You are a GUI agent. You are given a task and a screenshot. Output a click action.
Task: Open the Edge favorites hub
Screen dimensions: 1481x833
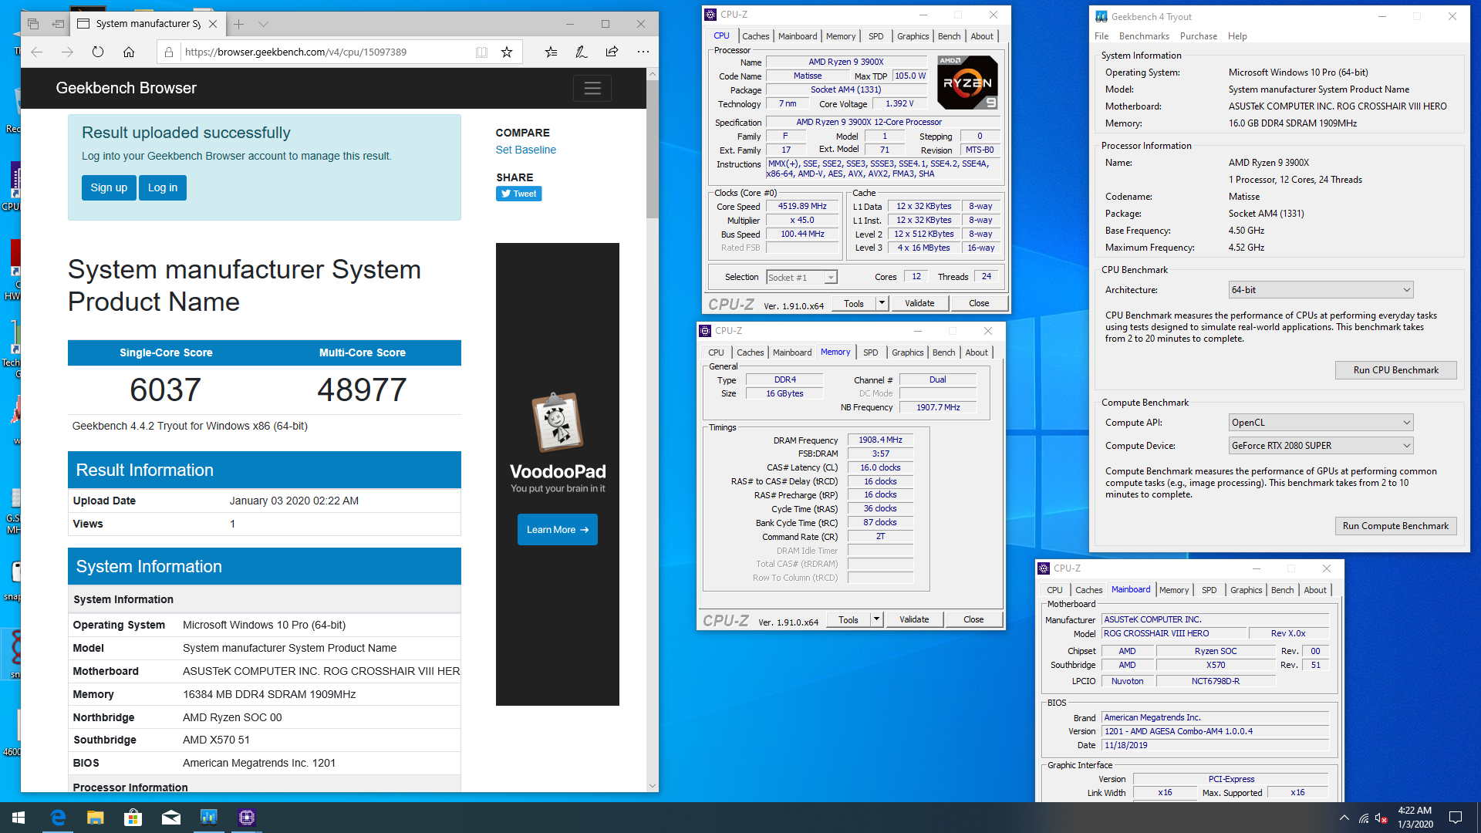coord(551,52)
